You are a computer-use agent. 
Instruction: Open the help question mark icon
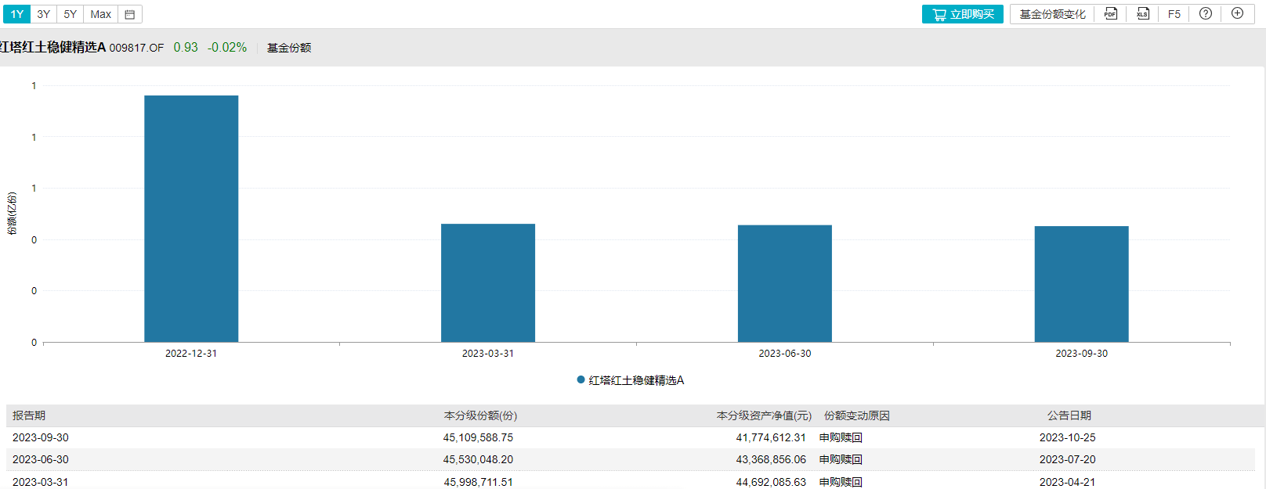coord(1206,14)
